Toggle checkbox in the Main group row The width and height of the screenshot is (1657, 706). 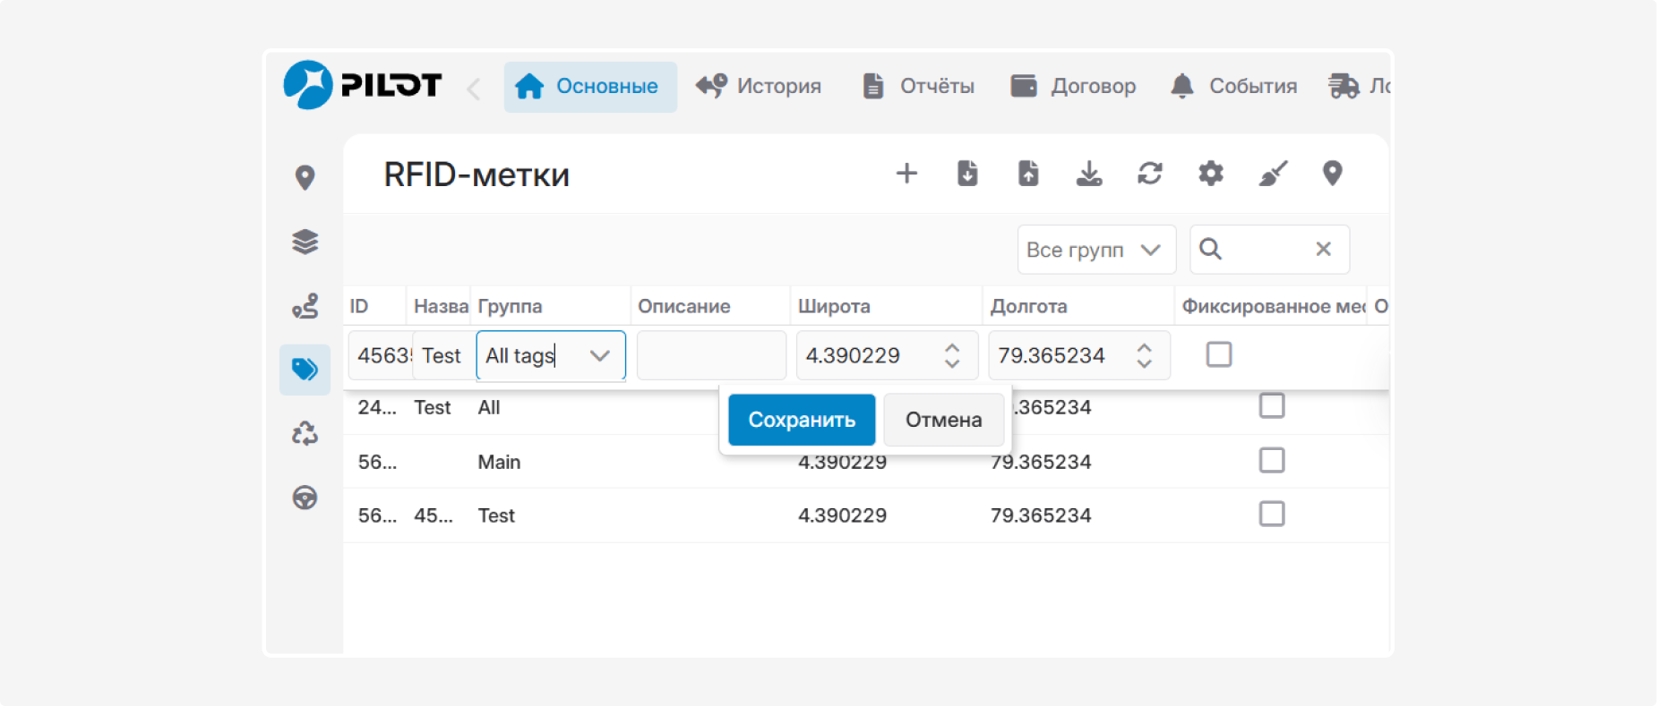click(1272, 461)
